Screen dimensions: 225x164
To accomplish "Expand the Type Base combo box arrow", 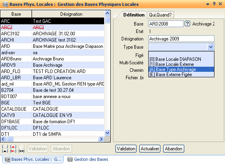I will point(211,47).
